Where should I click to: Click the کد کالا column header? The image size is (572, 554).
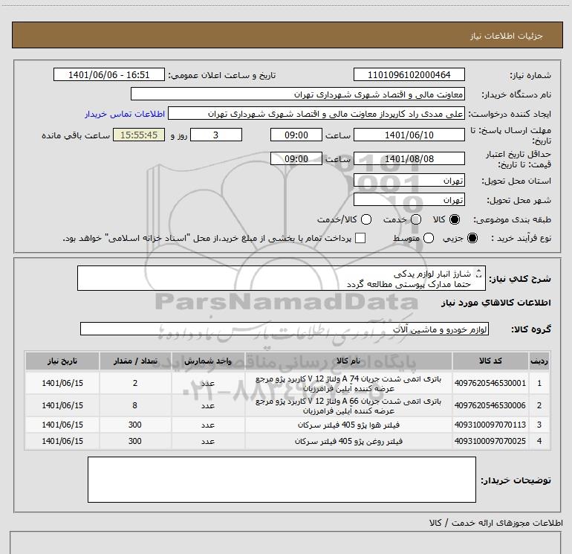coord(490,361)
